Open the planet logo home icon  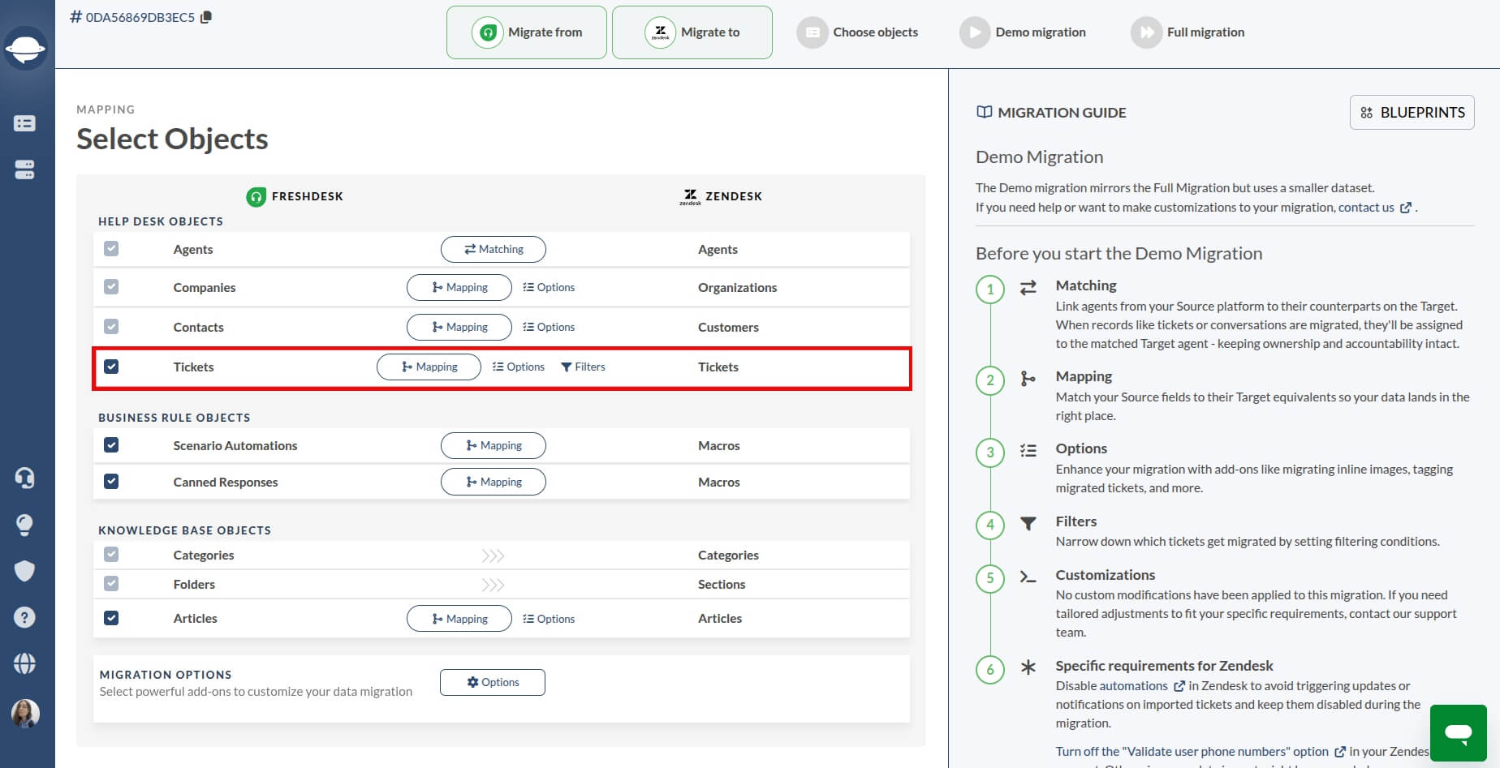point(25,49)
